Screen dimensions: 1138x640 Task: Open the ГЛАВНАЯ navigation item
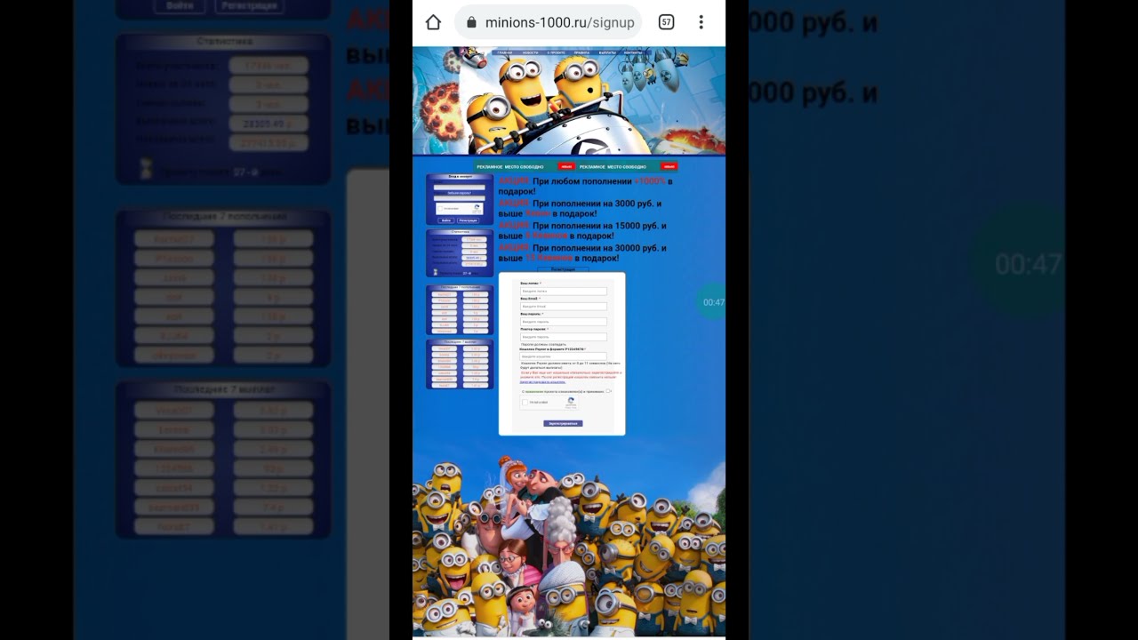point(505,52)
